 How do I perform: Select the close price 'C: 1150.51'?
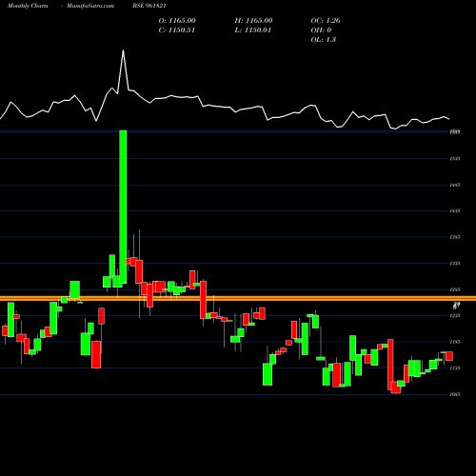tap(177, 30)
